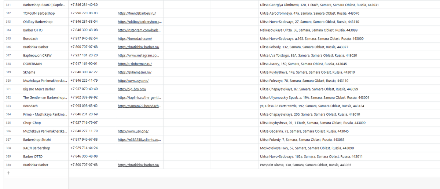The width and height of the screenshot is (440, 189).
Task: Open the borodach.com link
Action: 135,38
